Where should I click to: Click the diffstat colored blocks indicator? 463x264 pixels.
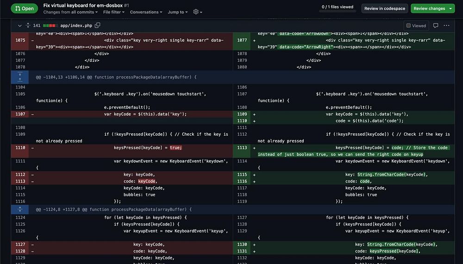pos(50,25)
